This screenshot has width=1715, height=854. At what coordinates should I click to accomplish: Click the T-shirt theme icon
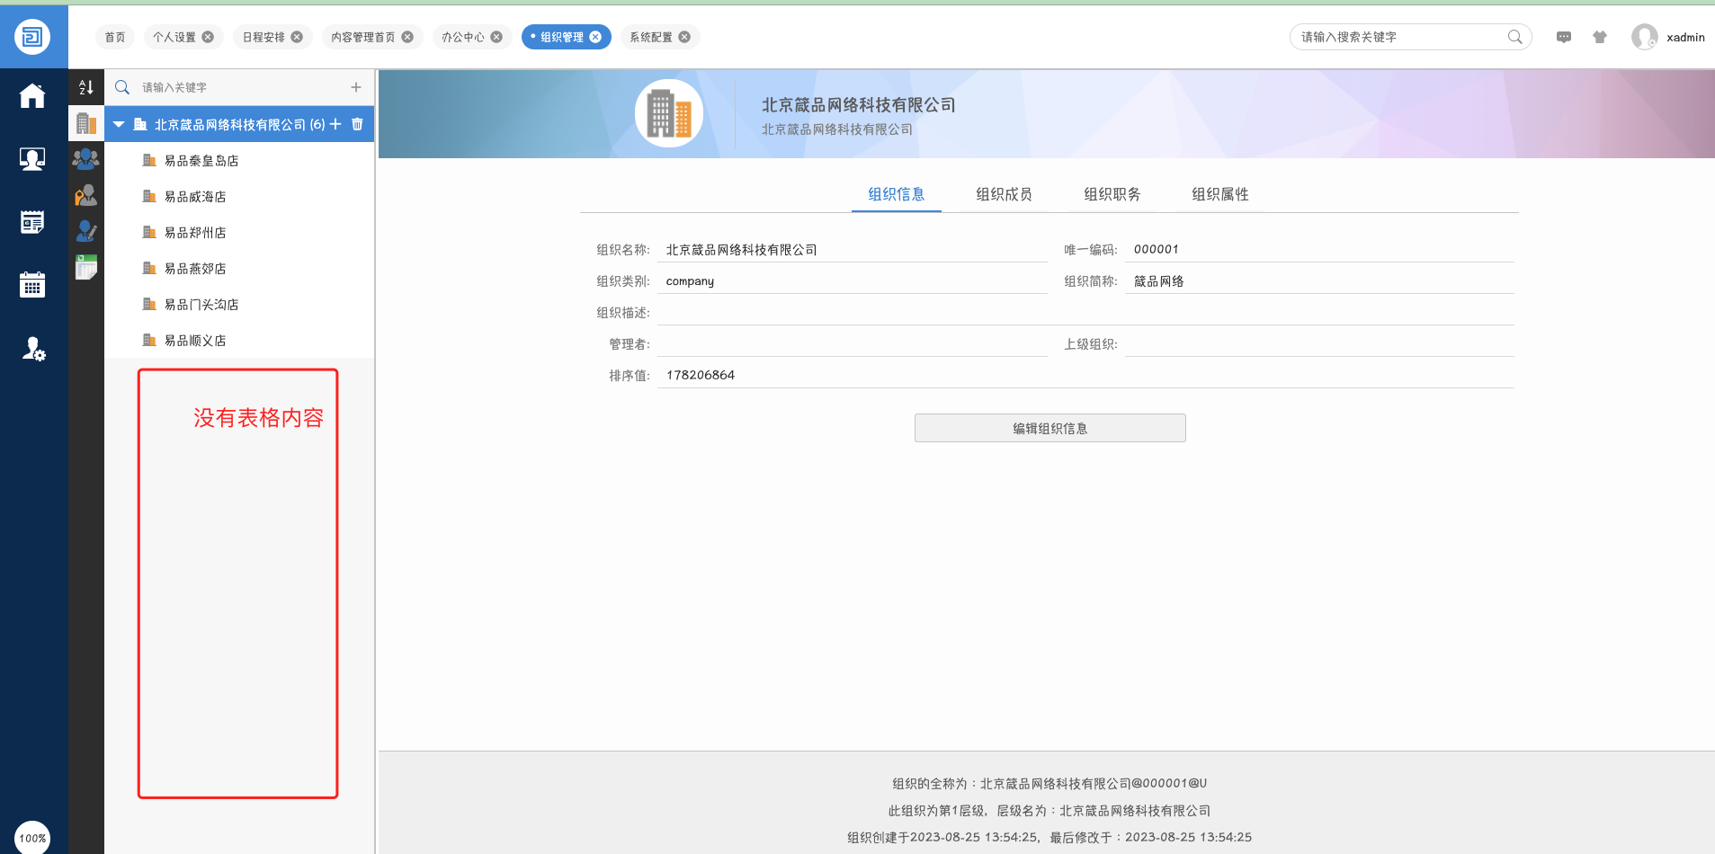pos(1599,37)
